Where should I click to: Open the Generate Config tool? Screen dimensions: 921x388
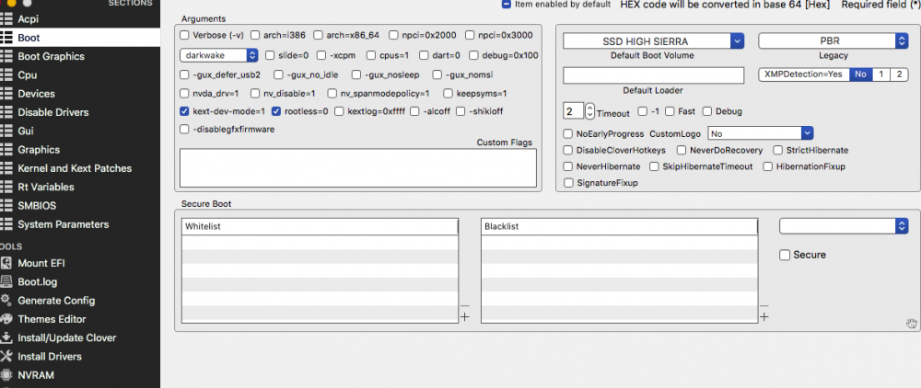56,300
